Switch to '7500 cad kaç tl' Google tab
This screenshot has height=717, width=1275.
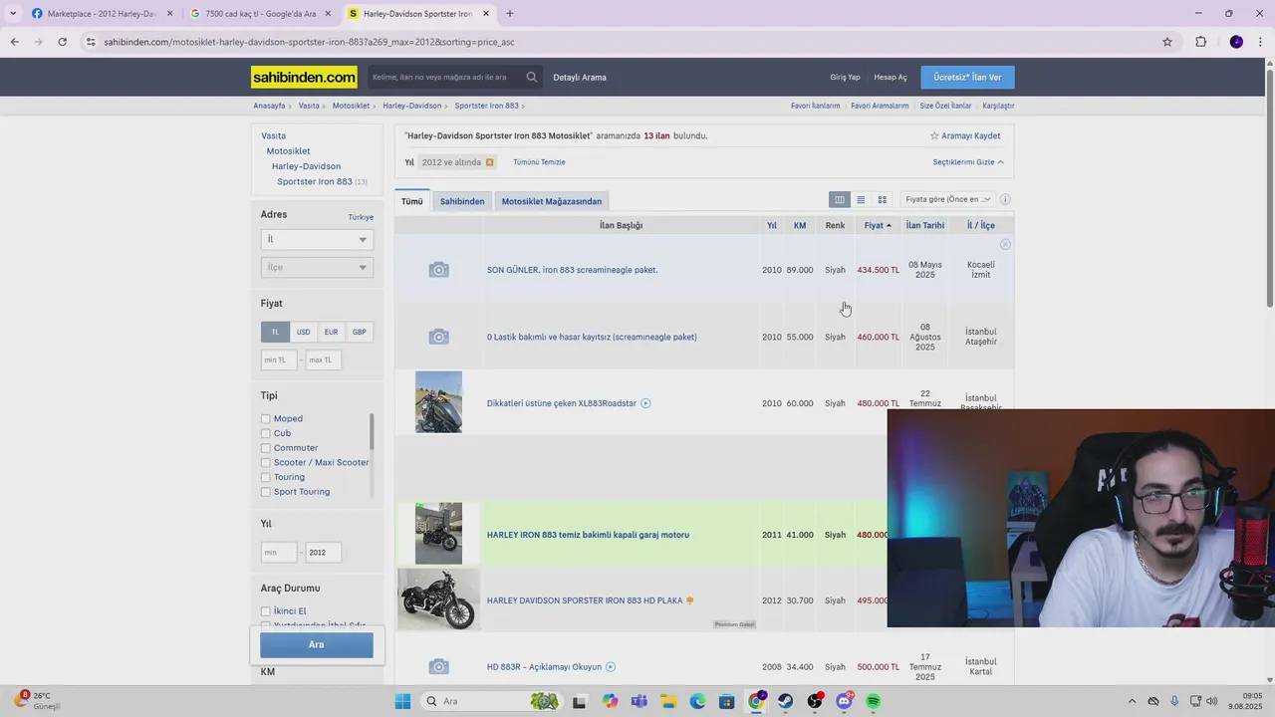(260, 14)
